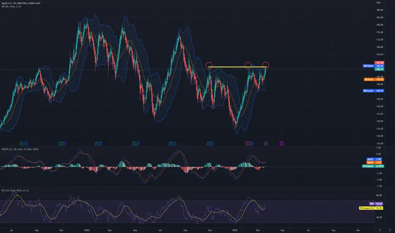Viewport: 395px width, 233px height.
Task: Click the earnings marker near May 2022
Action: (x=134, y=143)
